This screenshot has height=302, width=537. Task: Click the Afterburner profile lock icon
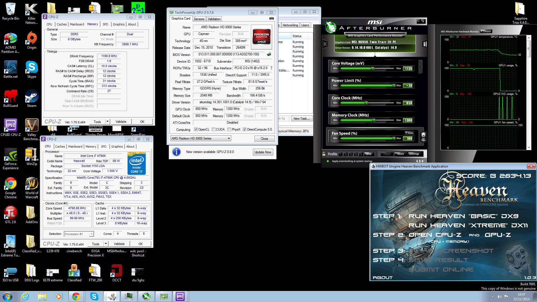pos(324,154)
